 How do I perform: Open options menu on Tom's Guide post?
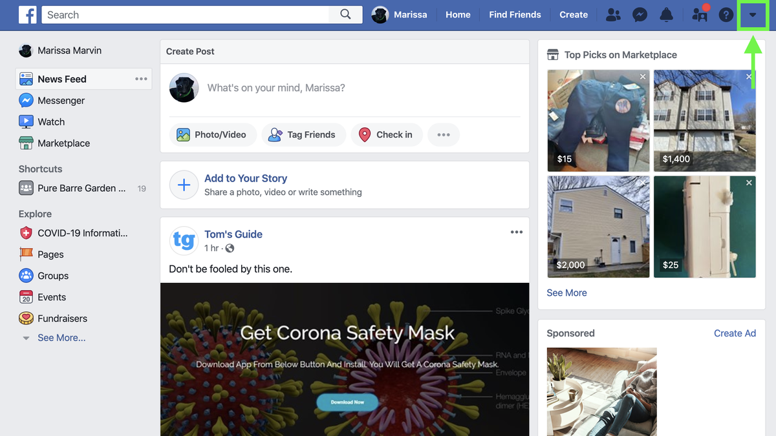[516, 232]
